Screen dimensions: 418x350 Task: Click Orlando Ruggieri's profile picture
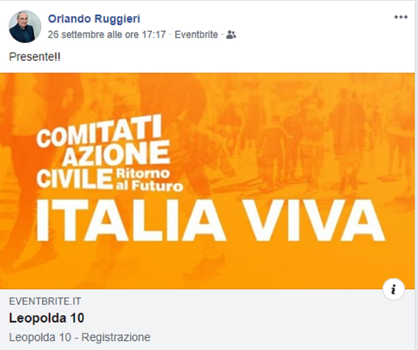click(x=25, y=26)
